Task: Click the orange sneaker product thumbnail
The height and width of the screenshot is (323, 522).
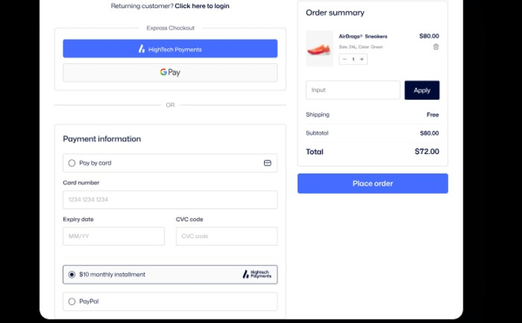Action: pyautogui.click(x=319, y=48)
